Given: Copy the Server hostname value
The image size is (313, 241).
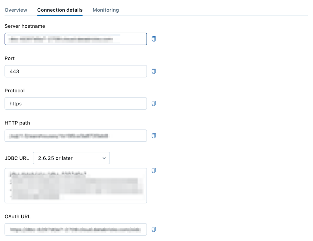Looking at the screenshot, I should click(x=154, y=39).
